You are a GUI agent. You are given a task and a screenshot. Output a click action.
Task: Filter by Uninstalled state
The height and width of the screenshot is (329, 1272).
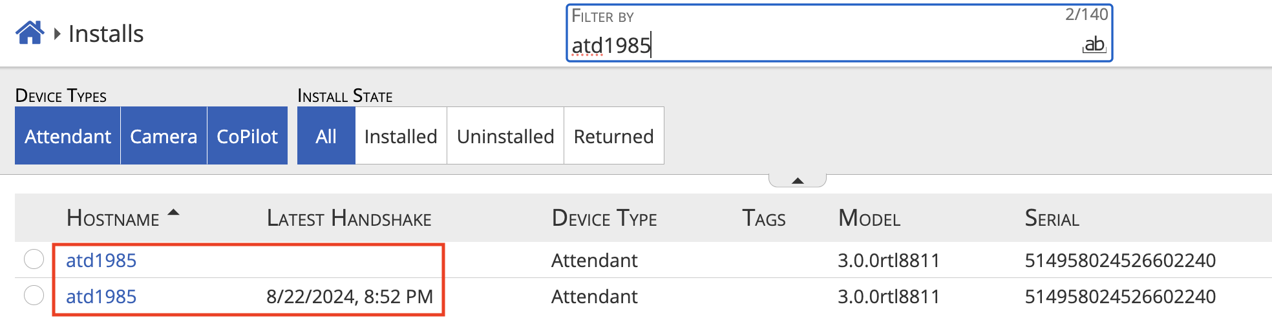(x=505, y=136)
